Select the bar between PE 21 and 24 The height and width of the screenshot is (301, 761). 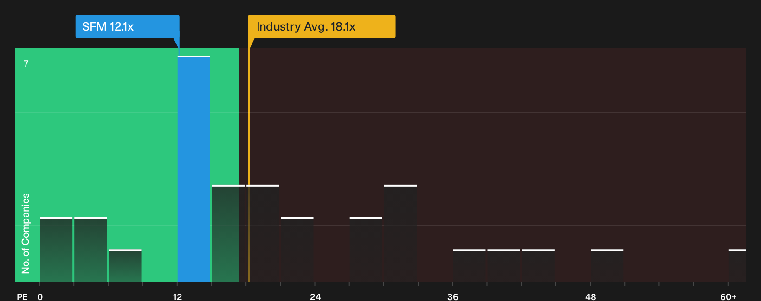(297, 249)
